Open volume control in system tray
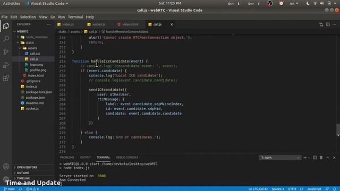Image resolution: width=340 pixels, height=191 pixels. (322, 4)
